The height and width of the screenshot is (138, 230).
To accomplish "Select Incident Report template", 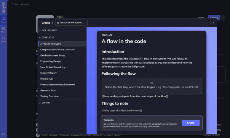I will (x=62, y=73).
